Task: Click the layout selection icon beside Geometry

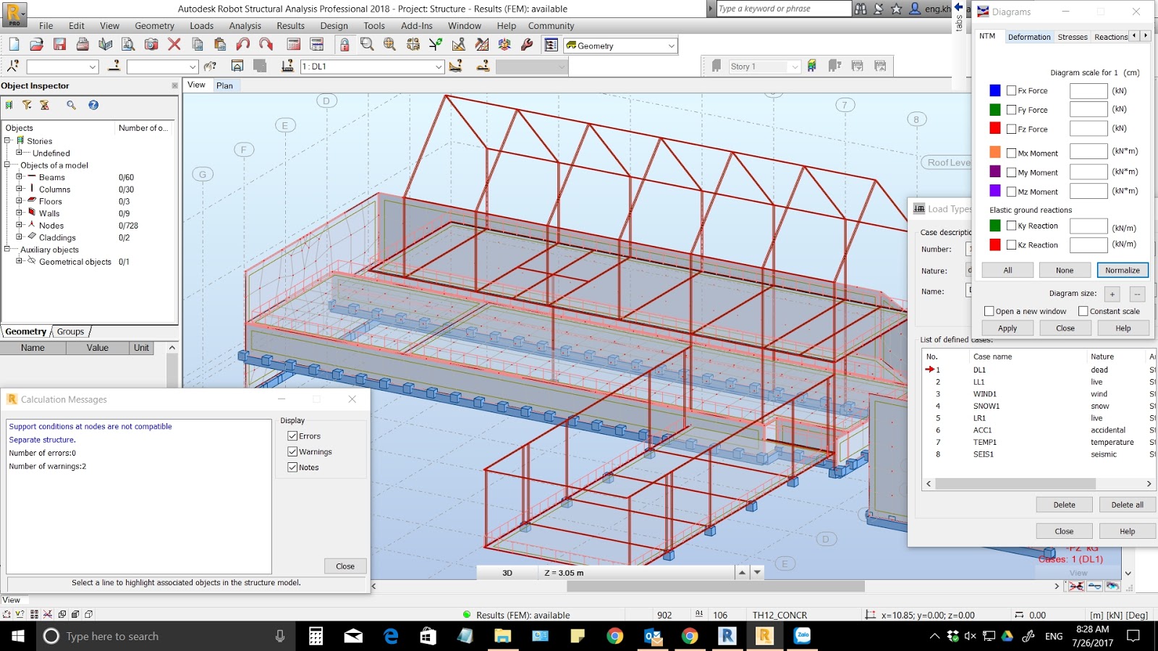Action: [551, 45]
